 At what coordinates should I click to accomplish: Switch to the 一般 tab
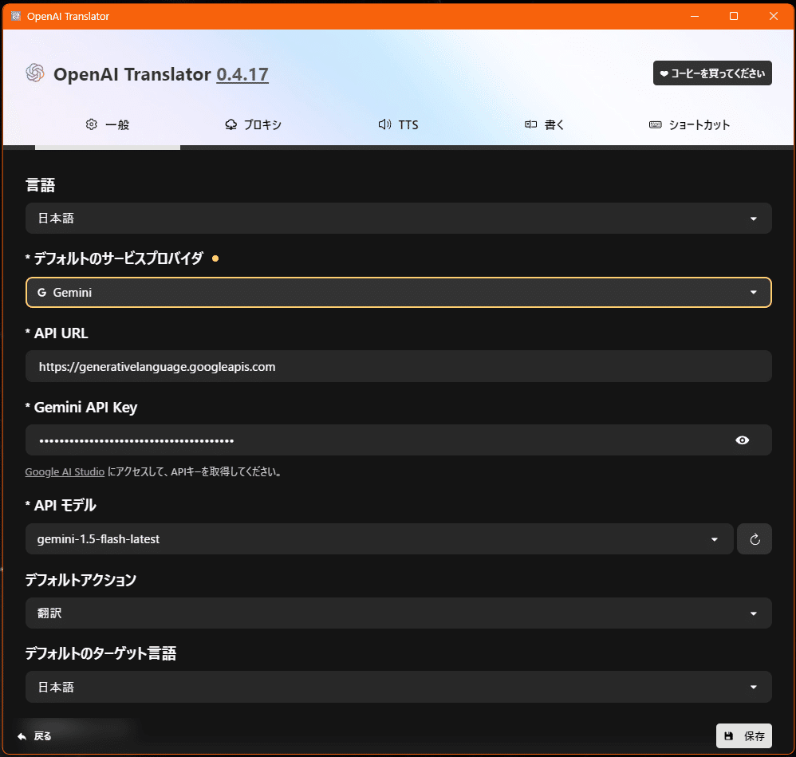(108, 124)
